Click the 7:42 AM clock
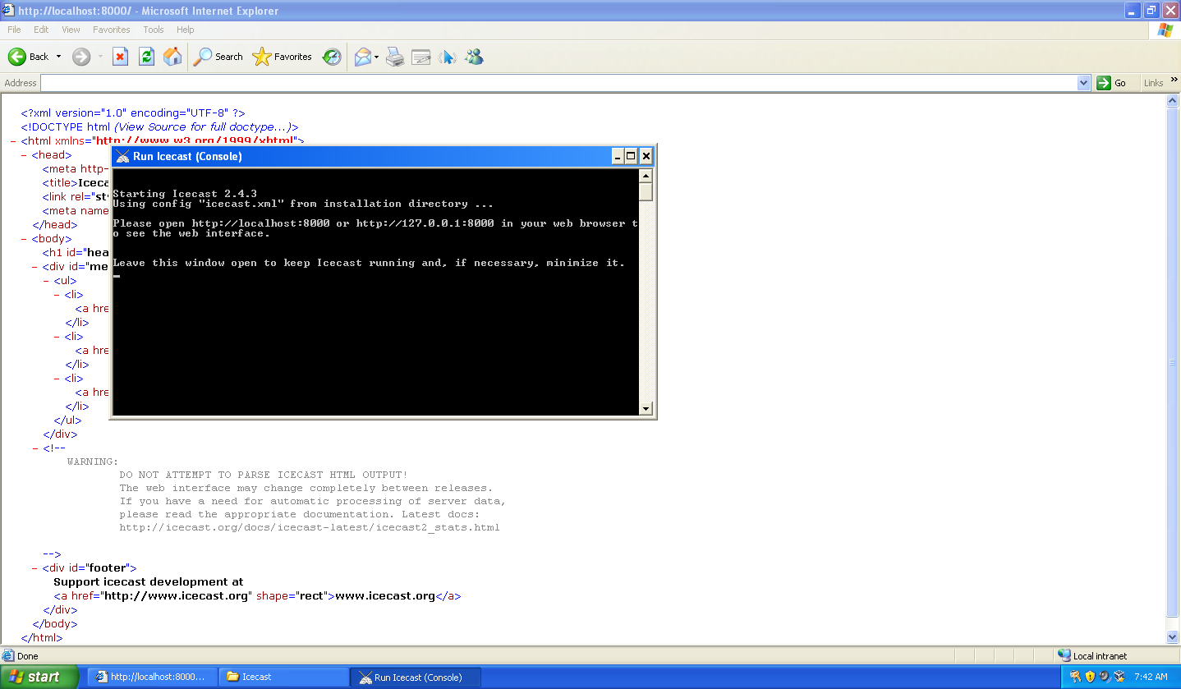This screenshot has width=1181, height=689. click(x=1151, y=678)
